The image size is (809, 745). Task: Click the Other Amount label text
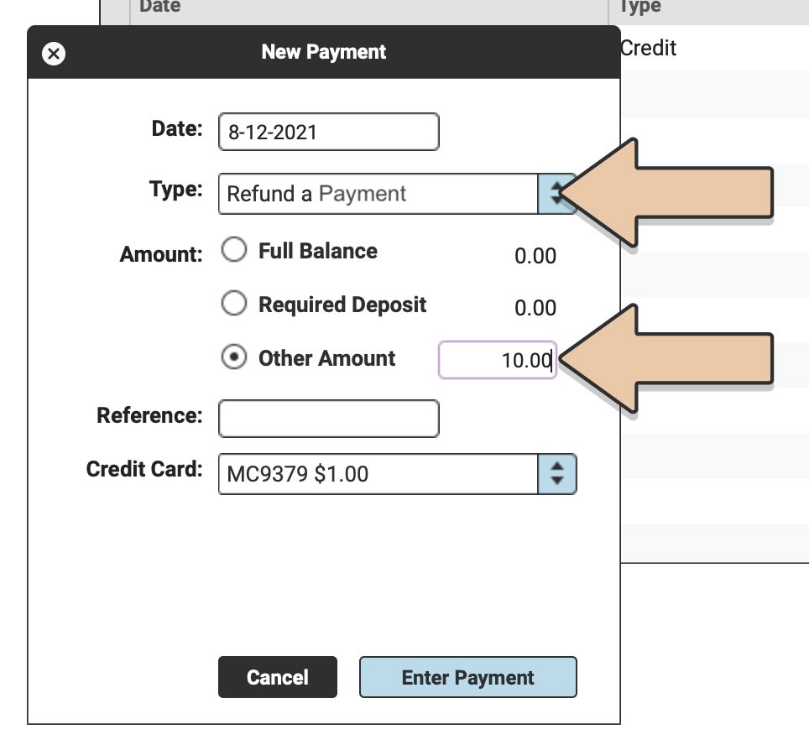326,358
